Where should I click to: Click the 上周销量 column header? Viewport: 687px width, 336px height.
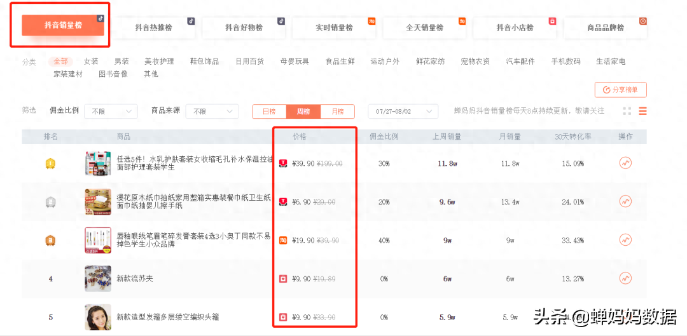[447, 137]
